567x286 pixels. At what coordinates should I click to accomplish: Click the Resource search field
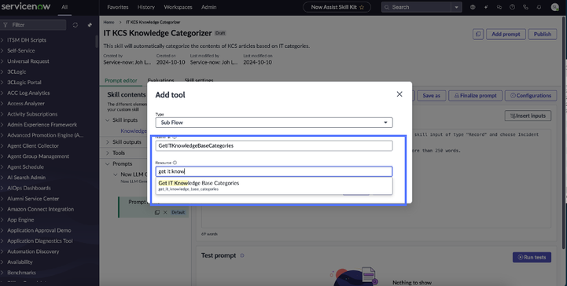(274, 171)
